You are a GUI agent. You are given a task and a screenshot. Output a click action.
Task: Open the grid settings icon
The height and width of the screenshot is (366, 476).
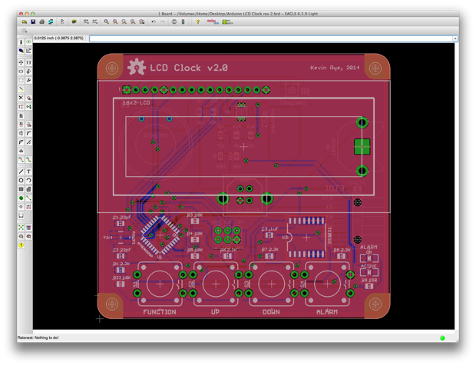25,31
